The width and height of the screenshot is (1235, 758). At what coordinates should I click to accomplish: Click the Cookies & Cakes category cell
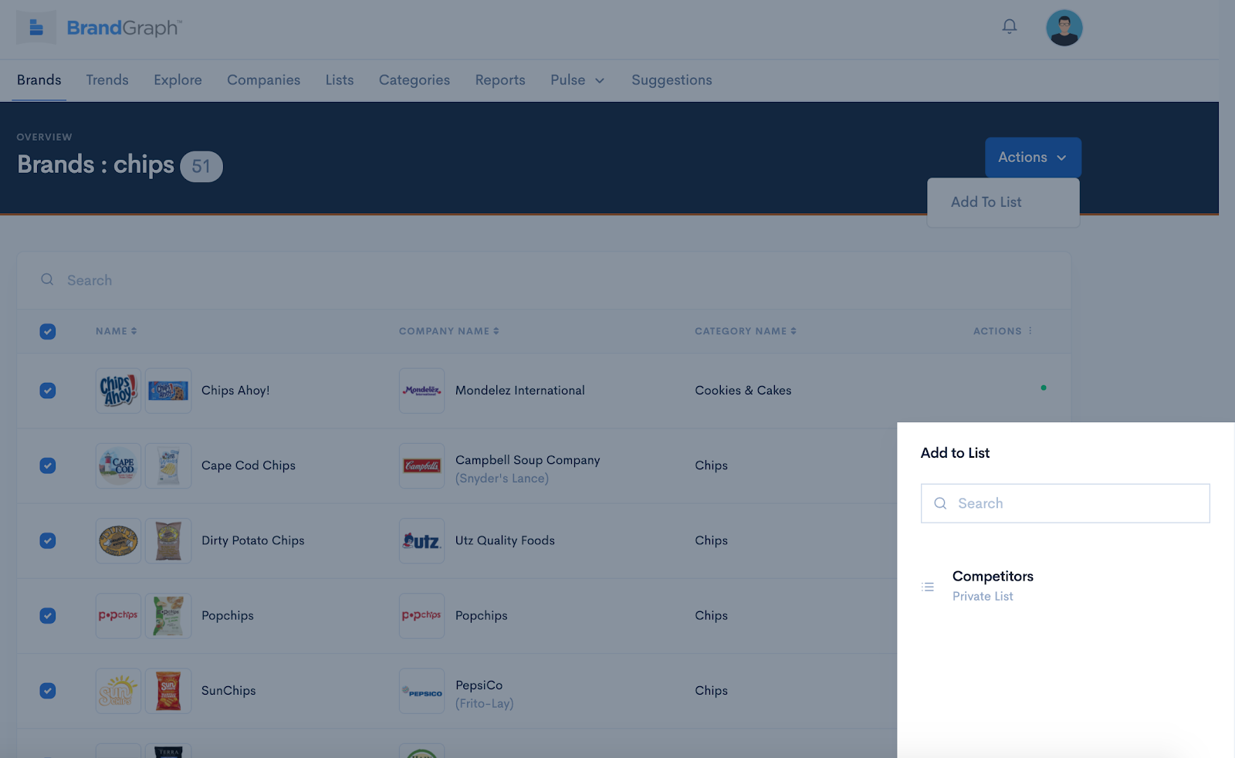[743, 391]
